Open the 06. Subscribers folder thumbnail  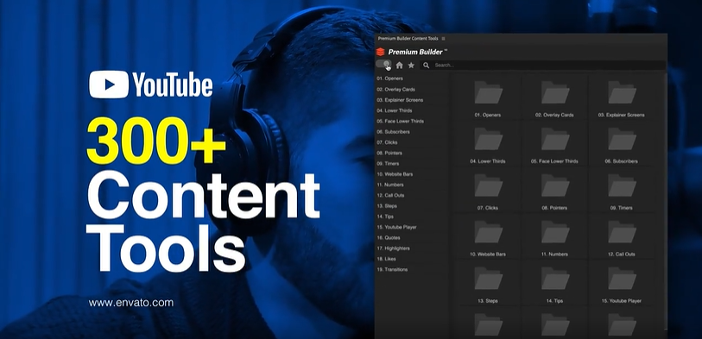(x=622, y=139)
